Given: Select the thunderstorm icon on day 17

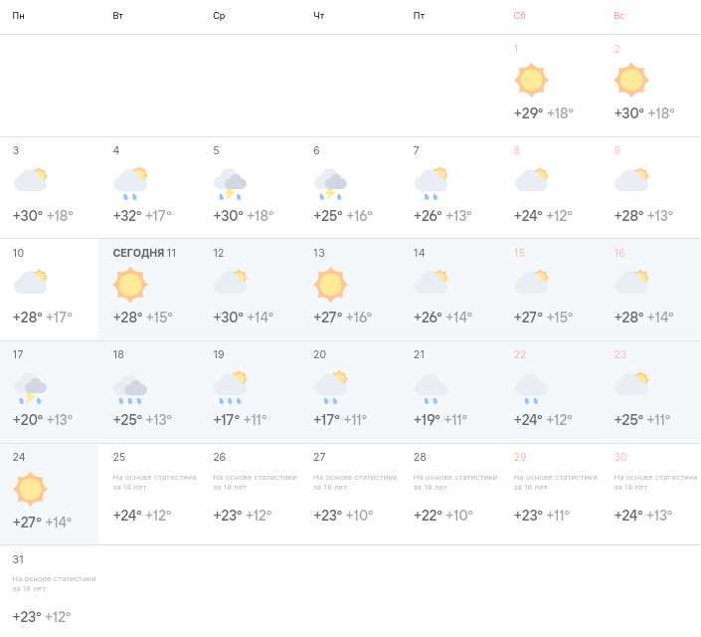Looking at the screenshot, I should coord(30,388).
